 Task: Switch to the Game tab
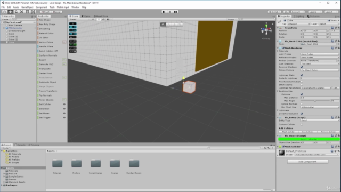[x=86, y=17]
